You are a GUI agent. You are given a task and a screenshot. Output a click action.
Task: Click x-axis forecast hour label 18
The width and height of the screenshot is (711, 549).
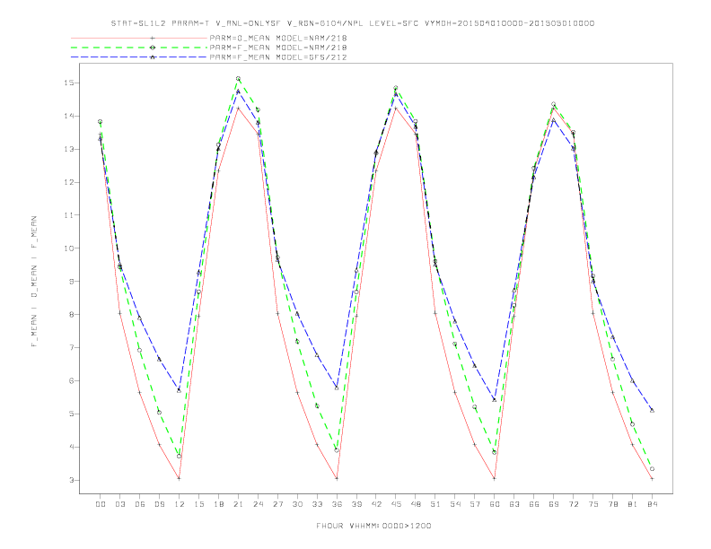tap(218, 504)
